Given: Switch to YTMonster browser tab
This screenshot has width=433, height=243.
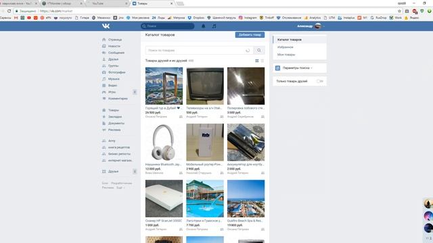Looking at the screenshot, I should [x=62, y=3].
